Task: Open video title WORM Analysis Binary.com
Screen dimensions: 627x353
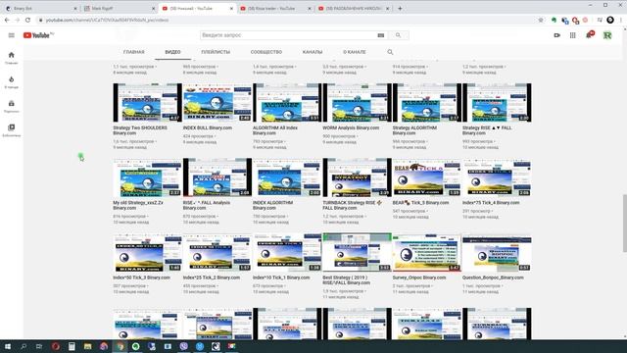Action: 351,127
